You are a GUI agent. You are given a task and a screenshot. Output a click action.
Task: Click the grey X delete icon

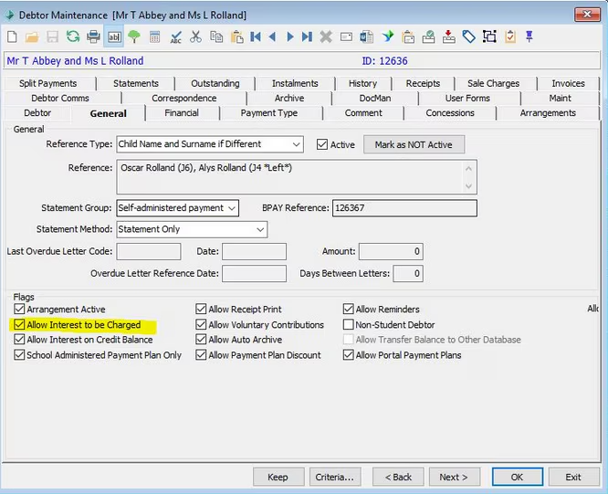[x=326, y=37]
